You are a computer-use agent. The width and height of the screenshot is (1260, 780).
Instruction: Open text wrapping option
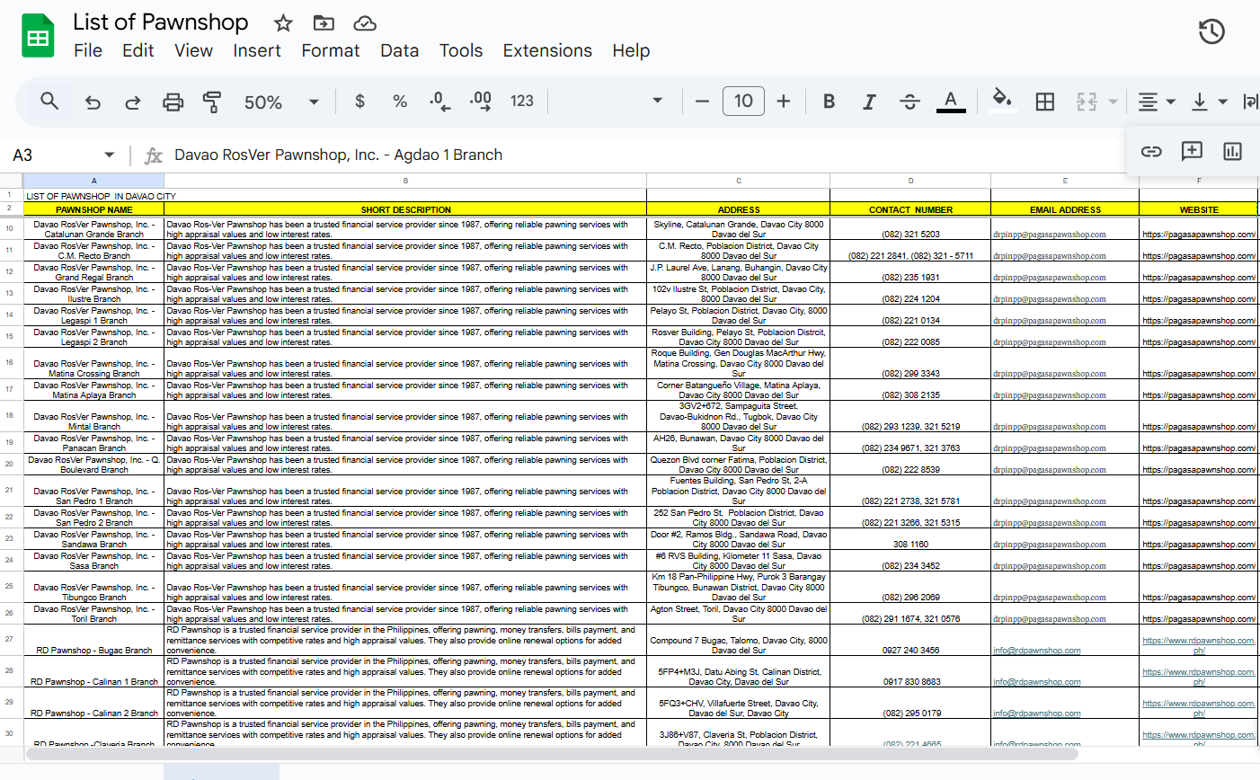tap(1250, 102)
